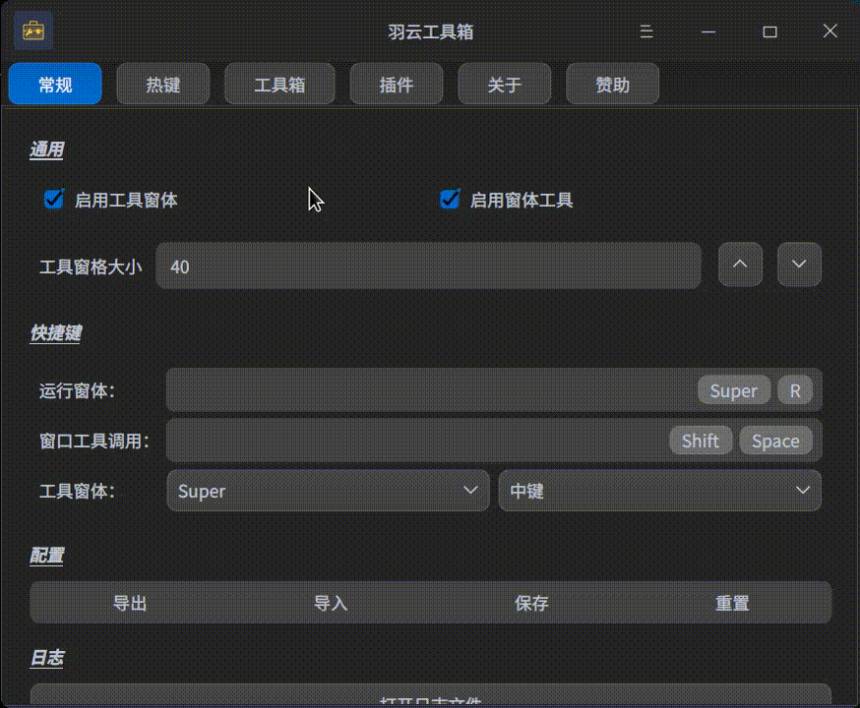This screenshot has height=708, width=860.
Task: Open the hamburger menu in the title bar
Action: pos(645,31)
